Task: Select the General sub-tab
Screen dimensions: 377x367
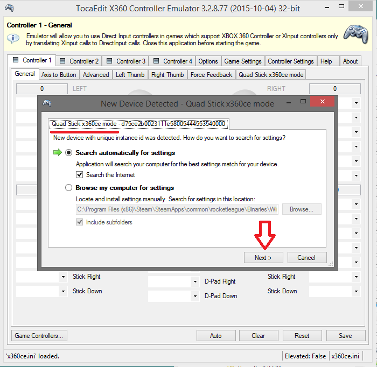Action: point(25,74)
